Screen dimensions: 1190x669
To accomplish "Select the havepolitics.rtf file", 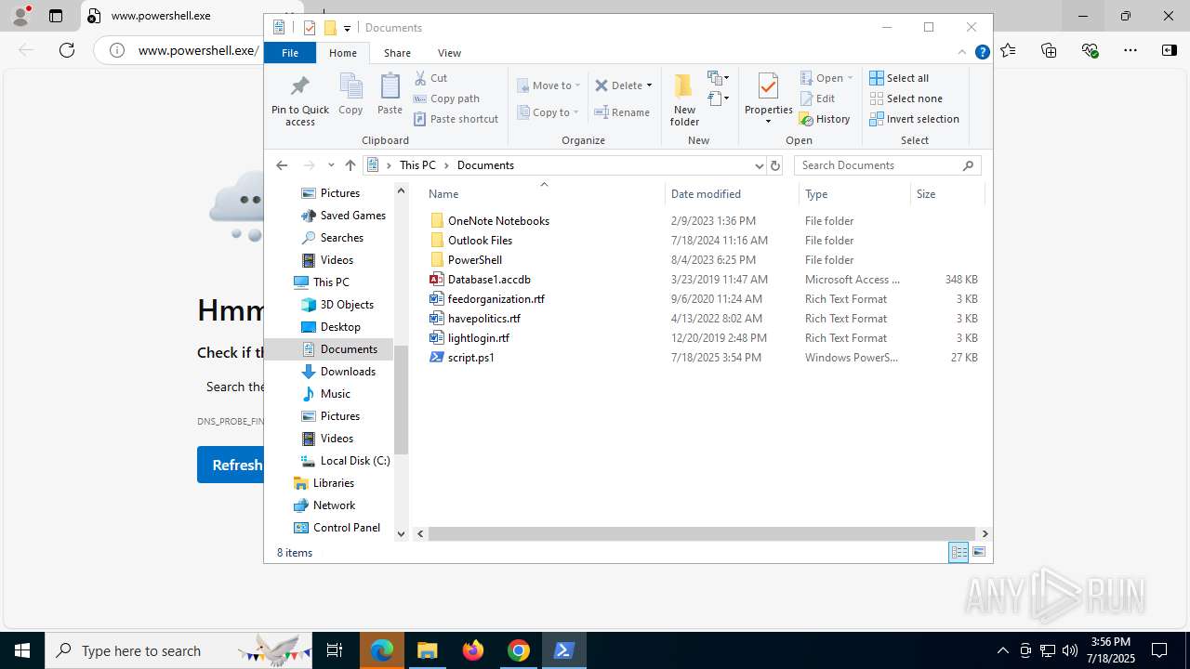I will pyautogui.click(x=483, y=319).
